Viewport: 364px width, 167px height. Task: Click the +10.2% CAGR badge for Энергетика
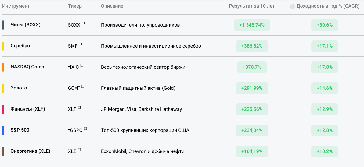325,151
